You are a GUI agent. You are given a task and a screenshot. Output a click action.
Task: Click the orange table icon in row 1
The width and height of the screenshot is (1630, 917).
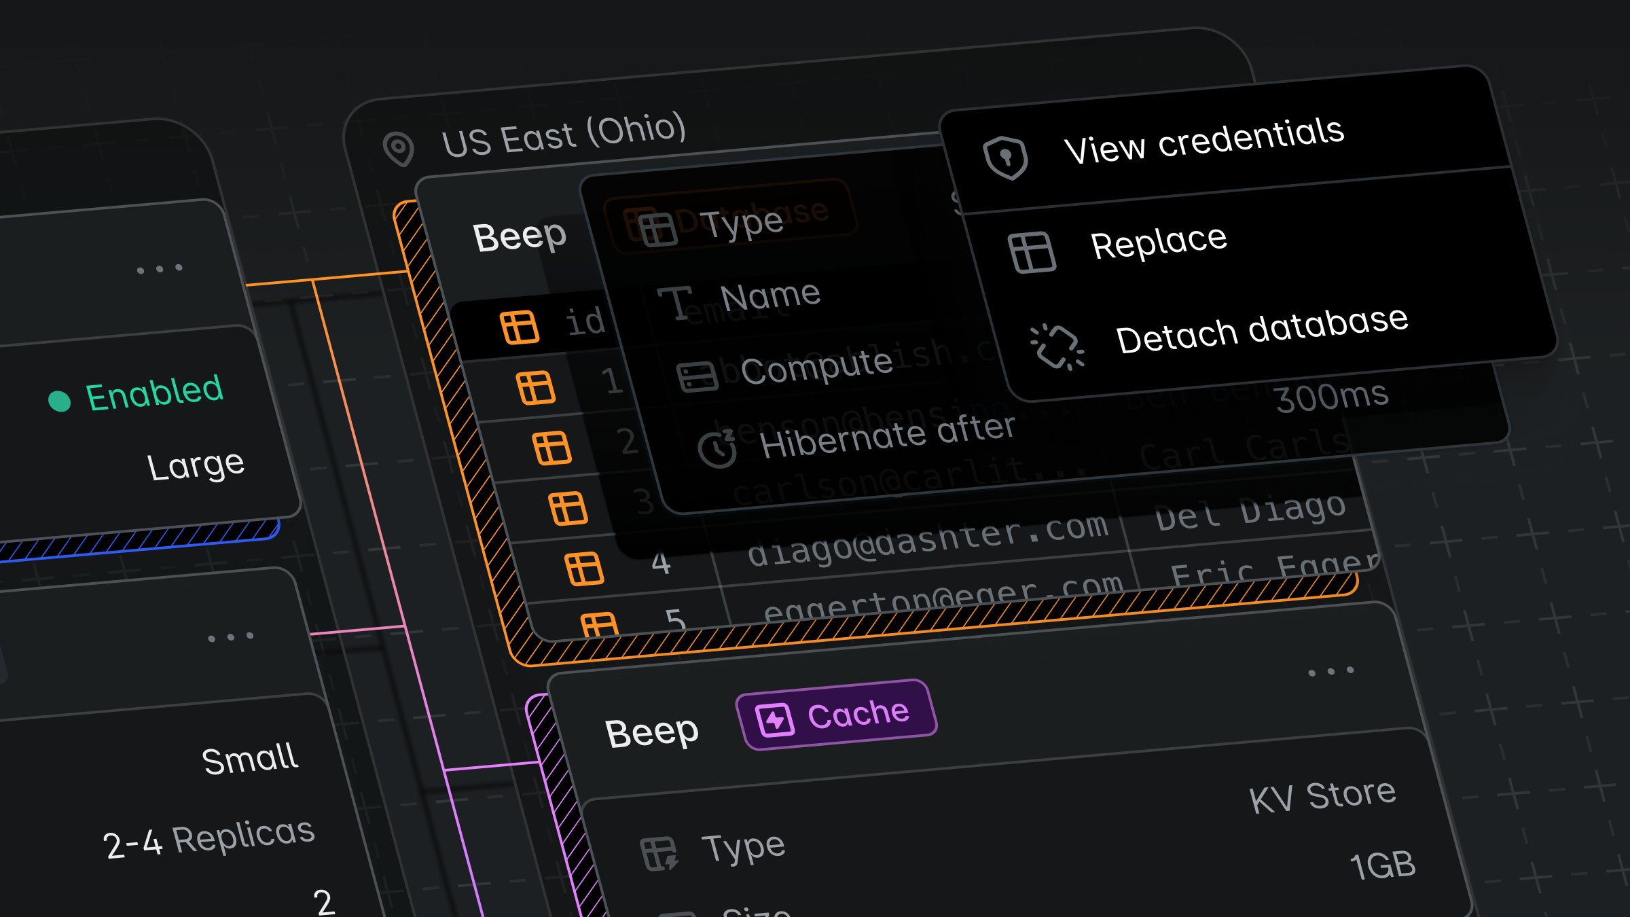[536, 388]
